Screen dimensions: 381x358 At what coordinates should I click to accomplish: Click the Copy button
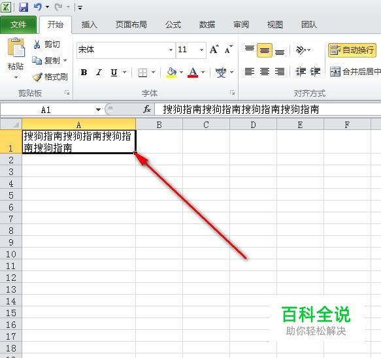[x=46, y=60]
